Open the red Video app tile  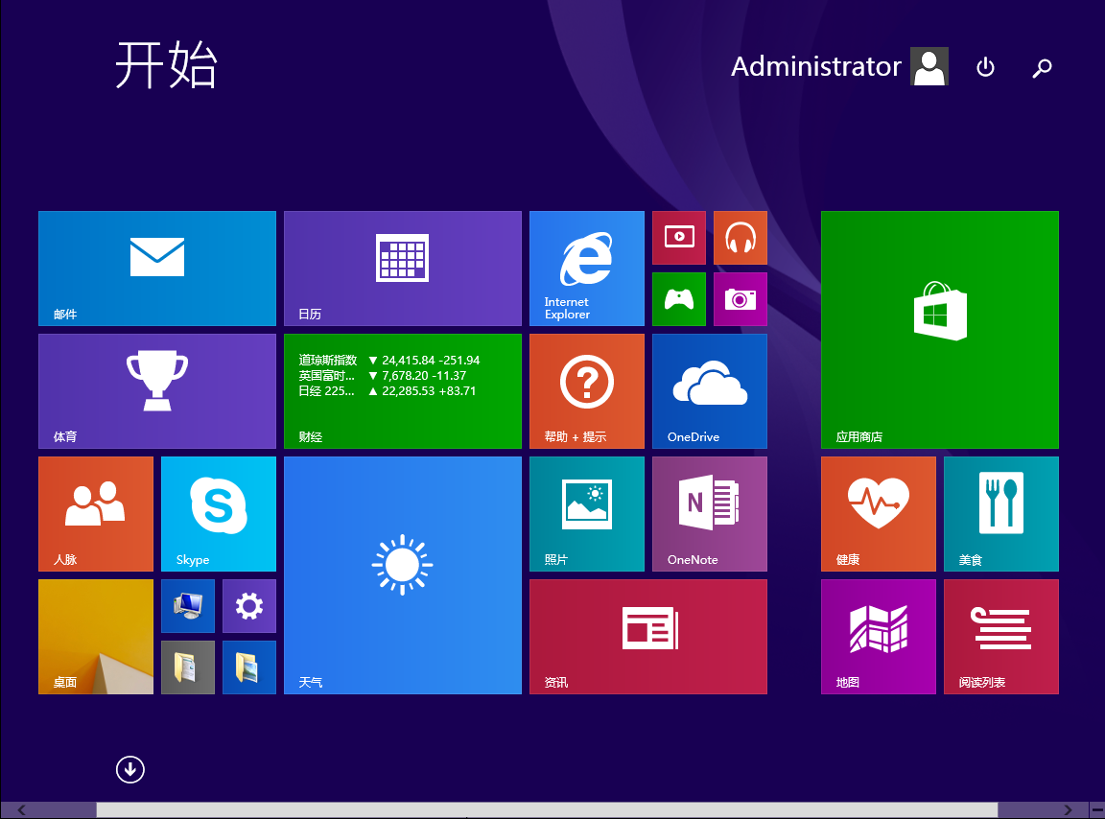[679, 238]
